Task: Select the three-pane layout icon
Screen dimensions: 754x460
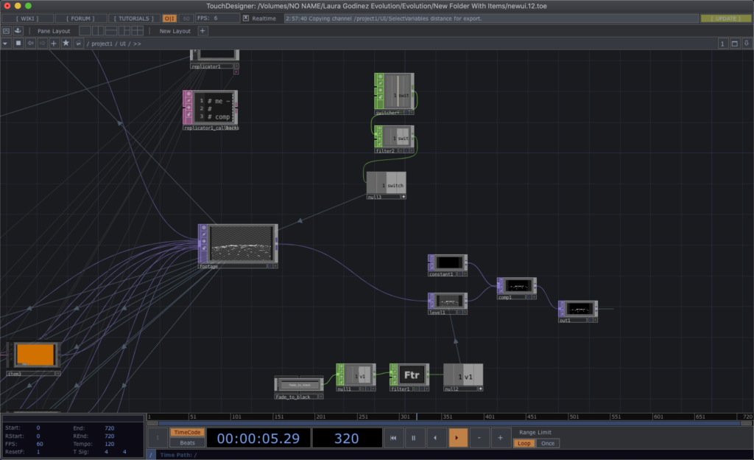Action: (124, 31)
